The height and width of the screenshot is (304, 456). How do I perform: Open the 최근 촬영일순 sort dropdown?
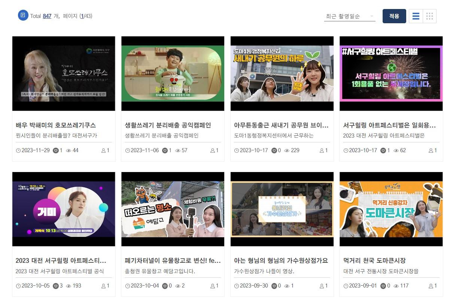[349, 16]
